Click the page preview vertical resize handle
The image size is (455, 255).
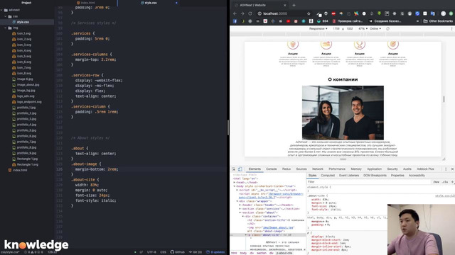click(x=444, y=99)
